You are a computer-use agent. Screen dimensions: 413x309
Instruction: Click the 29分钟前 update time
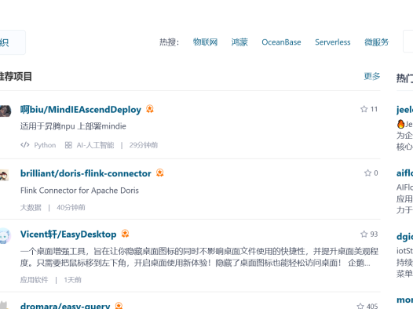pos(144,145)
